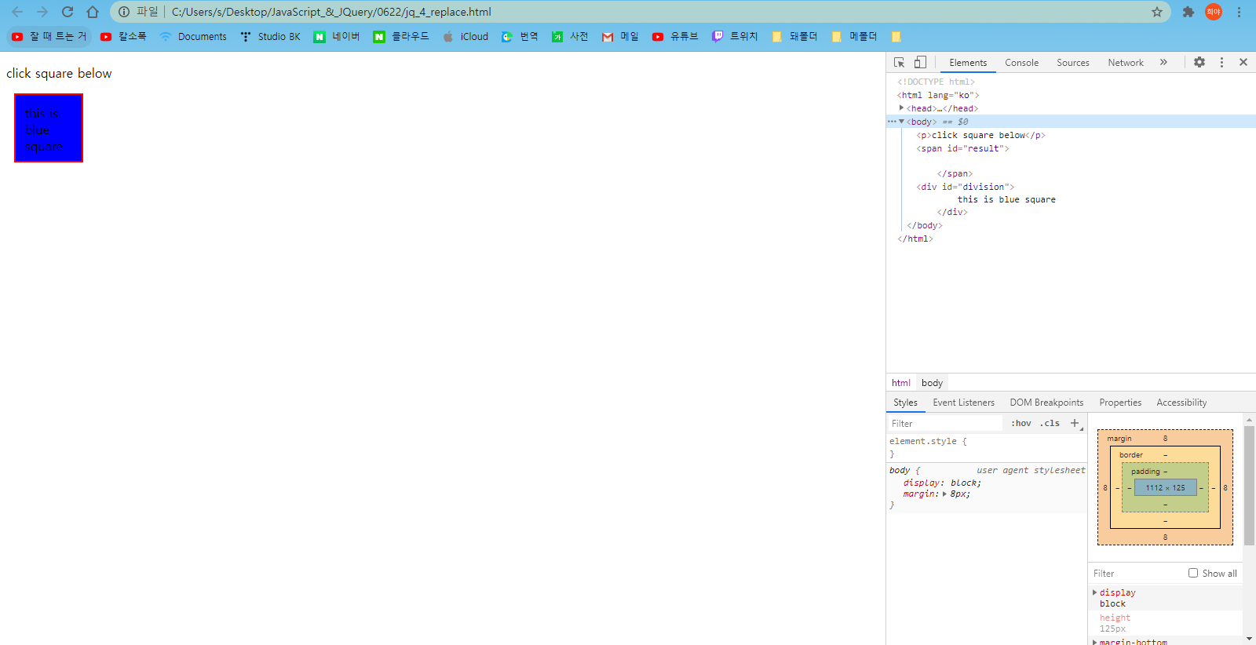Screen dimensions: 1256x645
Task: Expand the margin shorthand property triangle
Action: coord(944,494)
